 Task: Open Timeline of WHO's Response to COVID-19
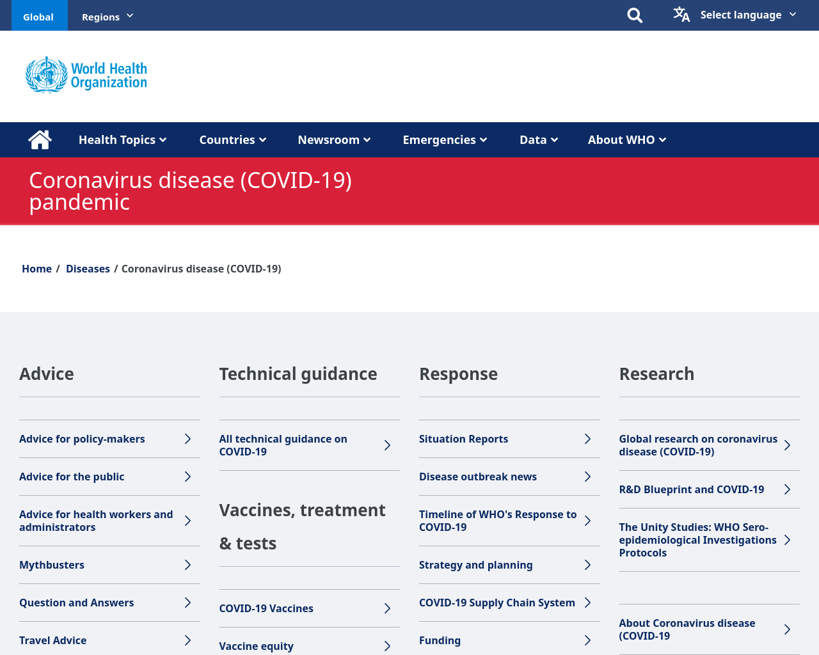click(498, 521)
